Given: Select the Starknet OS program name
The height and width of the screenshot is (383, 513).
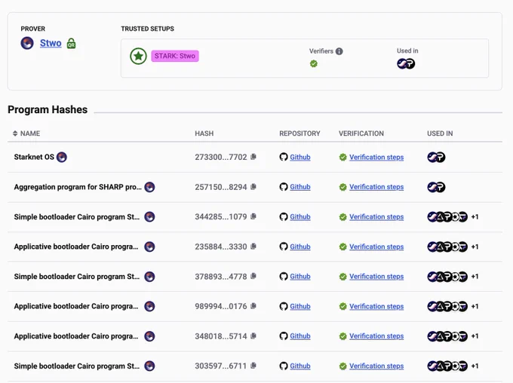Looking at the screenshot, I should click(x=34, y=157).
